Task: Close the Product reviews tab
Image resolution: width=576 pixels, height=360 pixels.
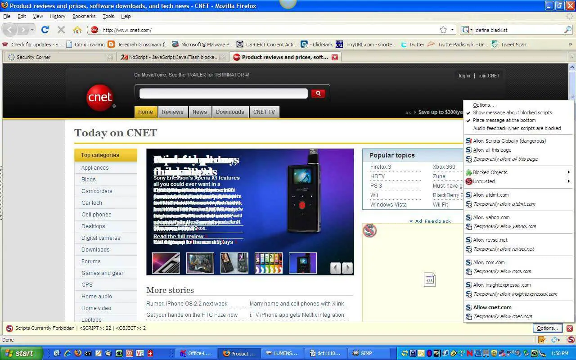Action: pyautogui.click(x=334, y=57)
